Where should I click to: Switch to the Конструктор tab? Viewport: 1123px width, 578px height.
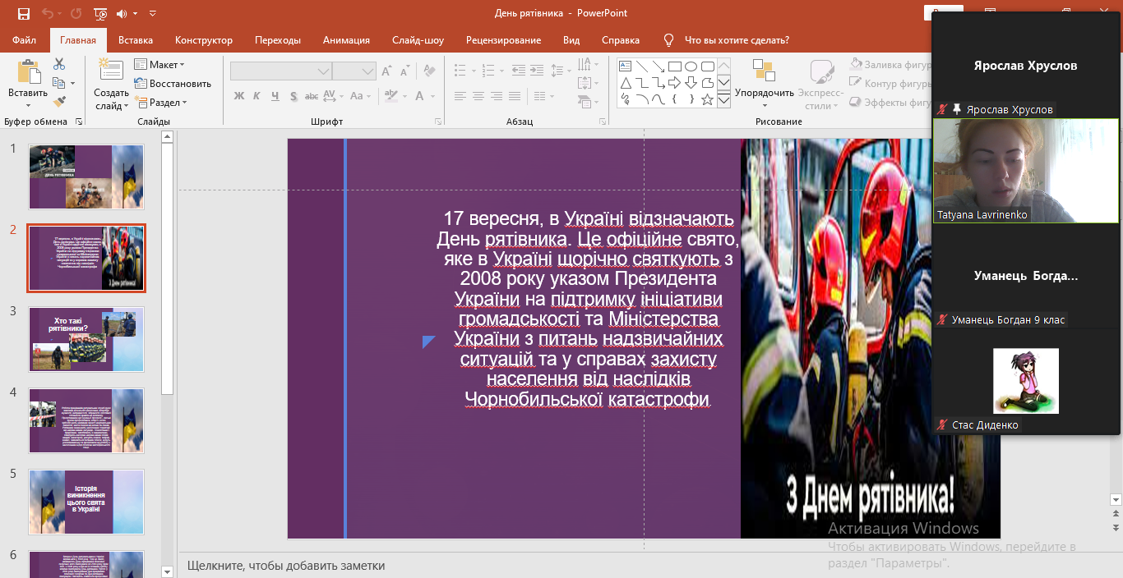204,40
